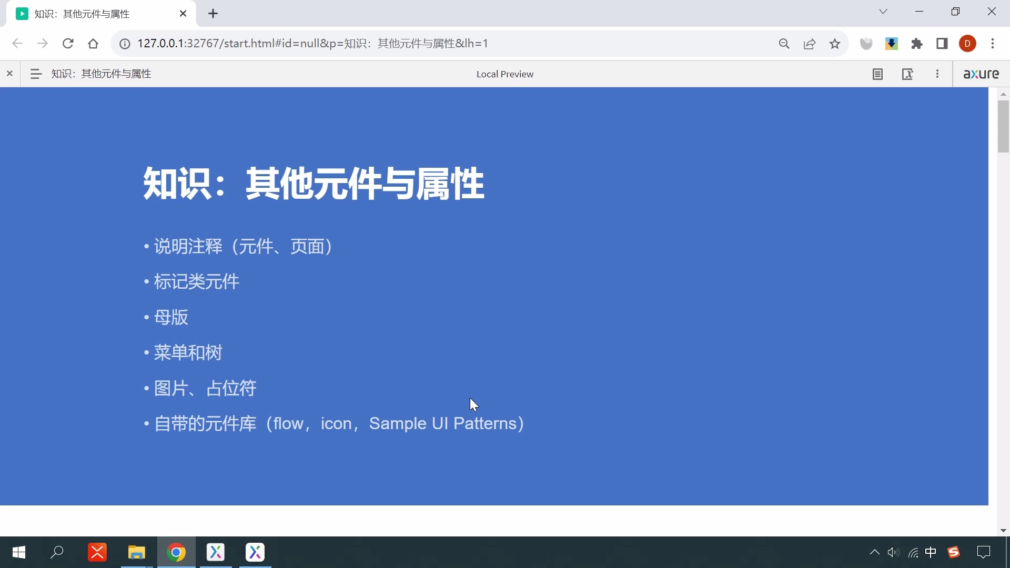
Task: Click the share icon in the address bar
Action: [810, 44]
